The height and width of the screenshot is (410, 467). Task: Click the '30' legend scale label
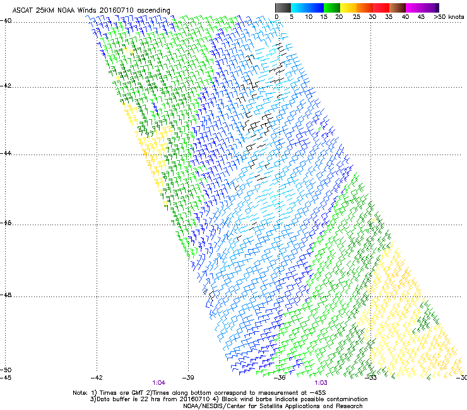(372, 17)
